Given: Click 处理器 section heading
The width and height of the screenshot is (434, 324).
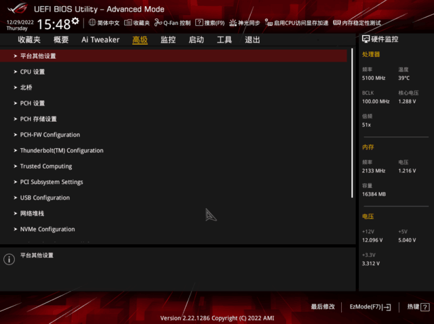Looking at the screenshot, I should click(x=371, y=54).
